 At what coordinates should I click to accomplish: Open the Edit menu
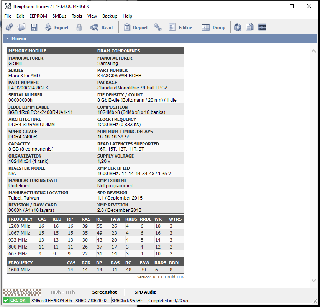[x=20, y=16]
